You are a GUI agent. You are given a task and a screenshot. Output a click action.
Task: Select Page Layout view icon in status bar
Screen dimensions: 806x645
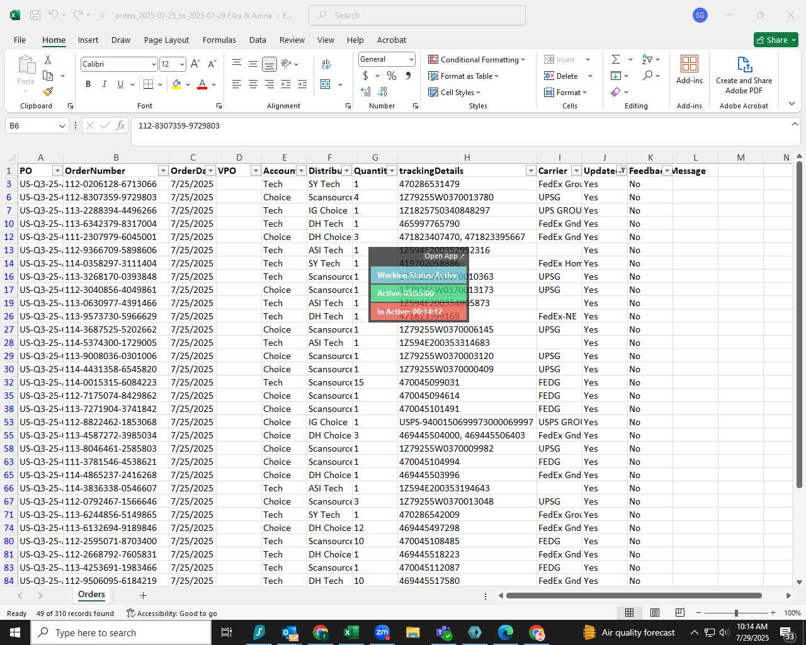point(655,613)
